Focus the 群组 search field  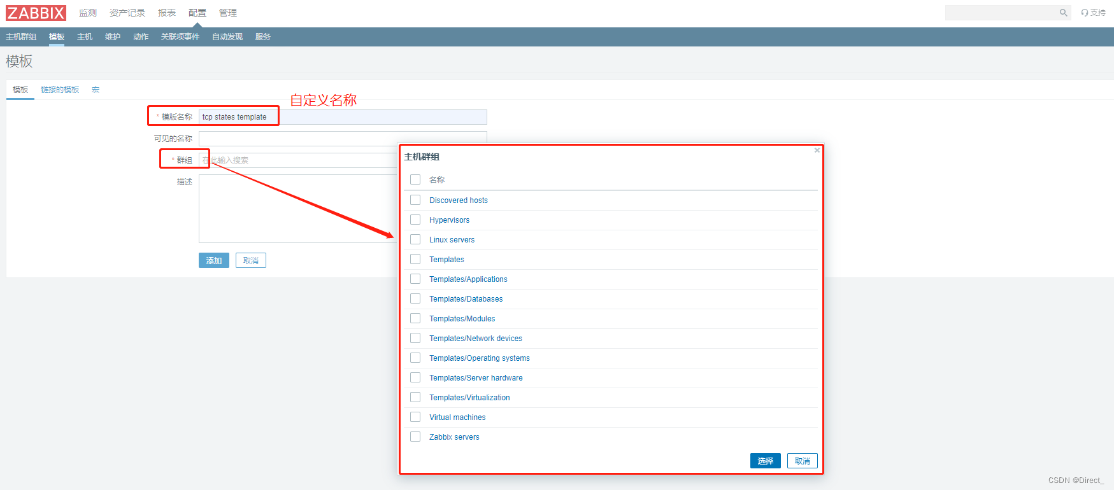pos(298,160)
